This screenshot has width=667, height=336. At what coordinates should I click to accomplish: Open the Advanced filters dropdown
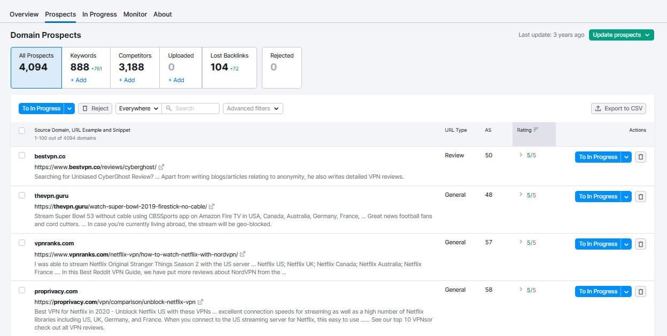[253, 108]
